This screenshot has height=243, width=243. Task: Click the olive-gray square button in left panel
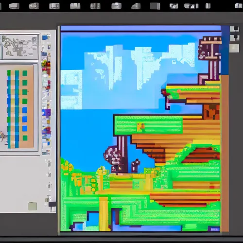click(33, 206)
